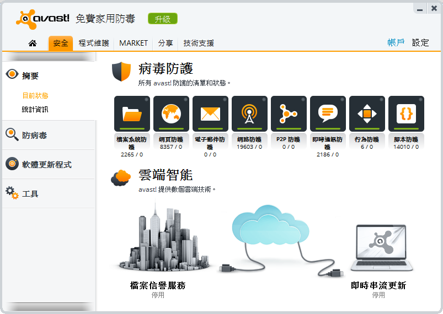The height and width of the screenshot is (314, 443).
Task: Switch to the 技術支援 tab
Action: click(199, 43)
